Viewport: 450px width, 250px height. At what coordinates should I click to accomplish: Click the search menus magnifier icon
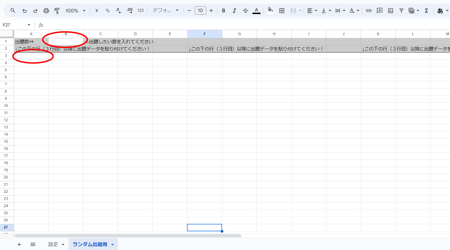[13, 10]
